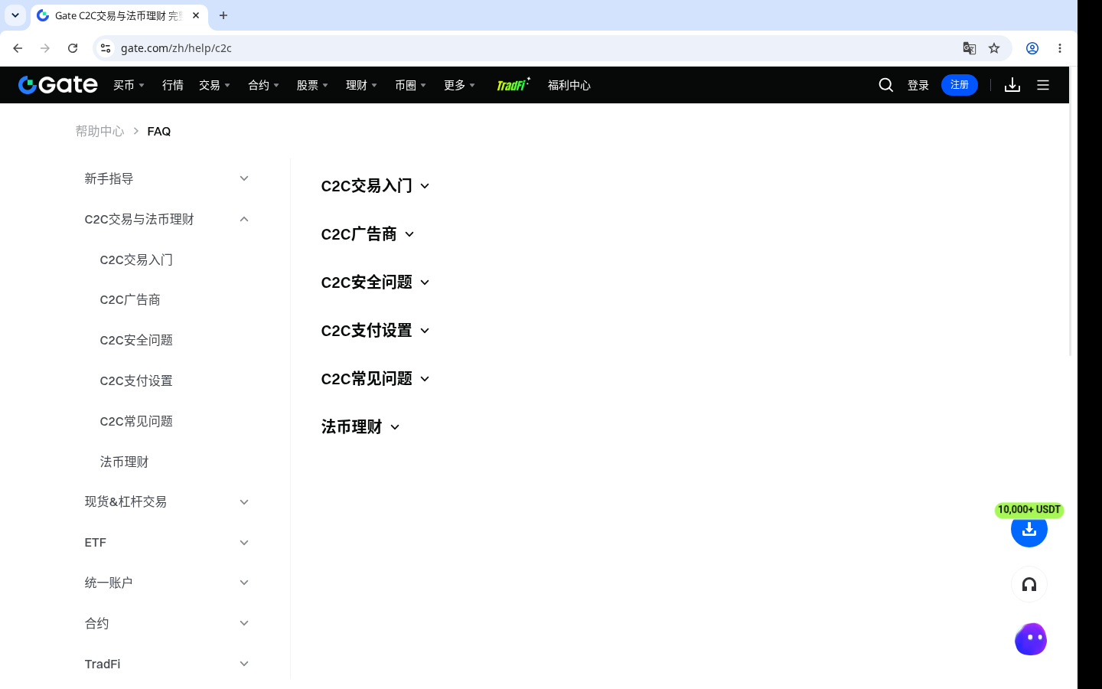
Task: Open the site search magnifier icon
Action: tap(886, 85)
